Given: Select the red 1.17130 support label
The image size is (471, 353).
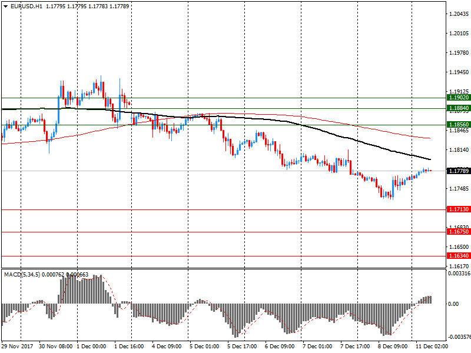Looking at the screenshot, I should (458, 209).
